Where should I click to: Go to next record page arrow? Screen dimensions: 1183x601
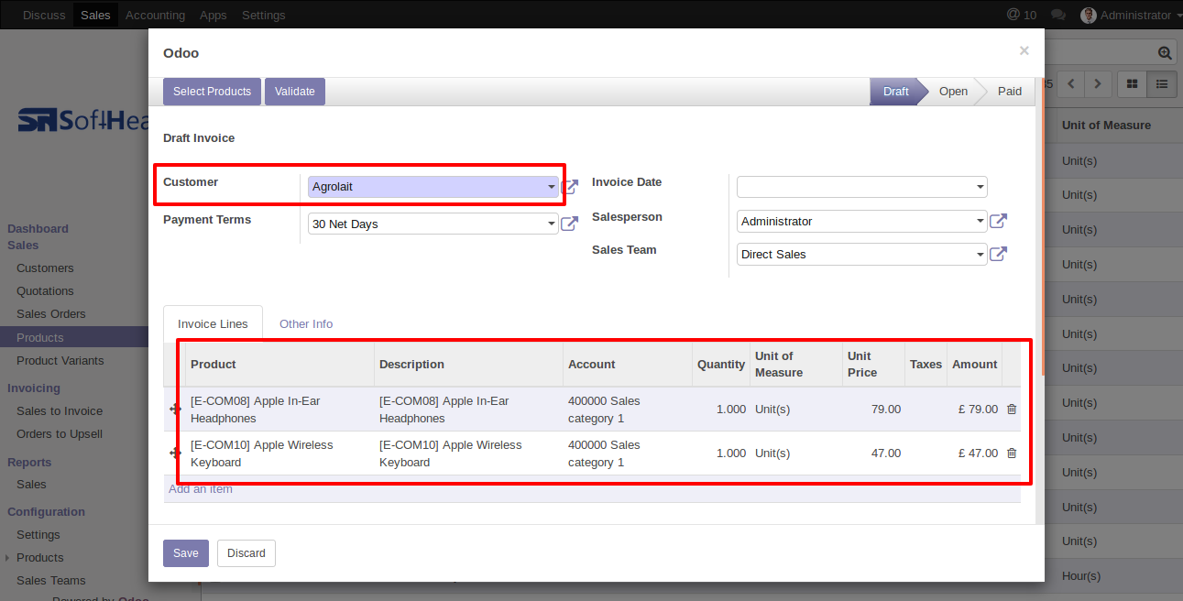[x=1098, y=84]
